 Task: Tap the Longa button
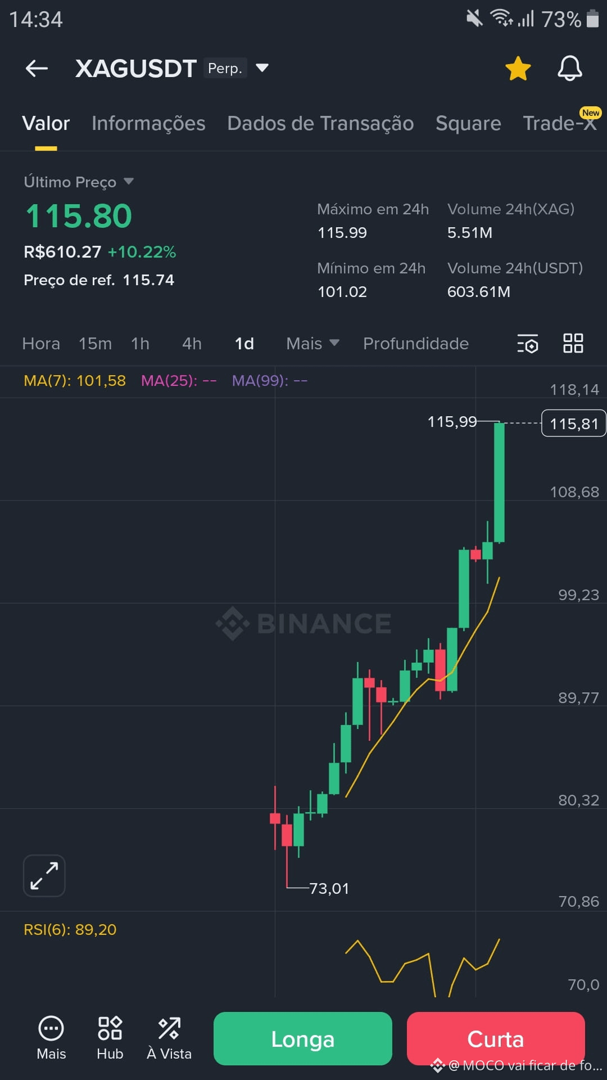(x=303, y=1038)
